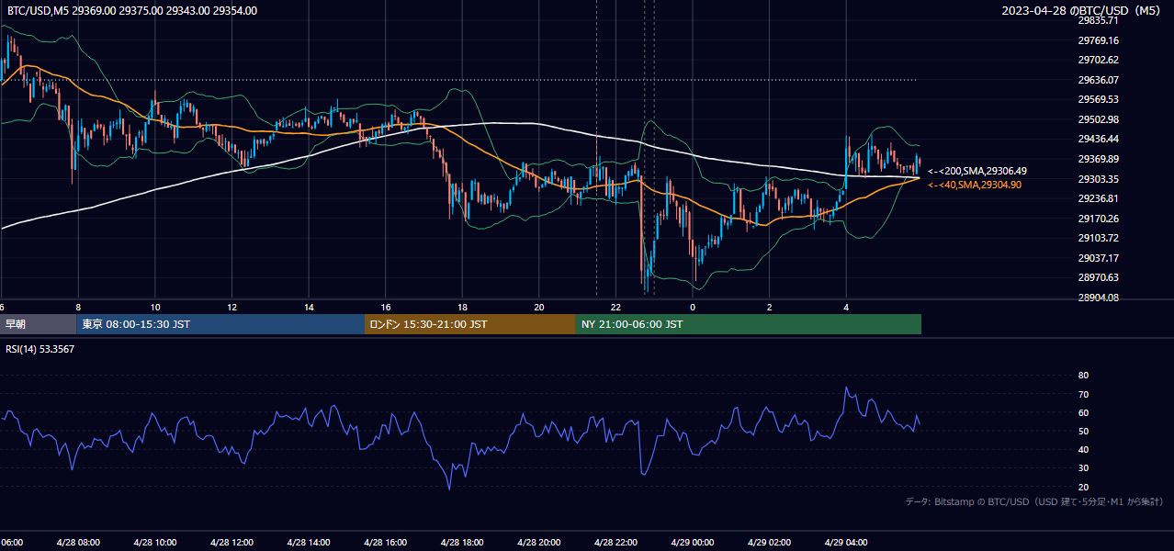Click the RSI axis level 70
1174x551 pixels.
tap(1083, 394)
